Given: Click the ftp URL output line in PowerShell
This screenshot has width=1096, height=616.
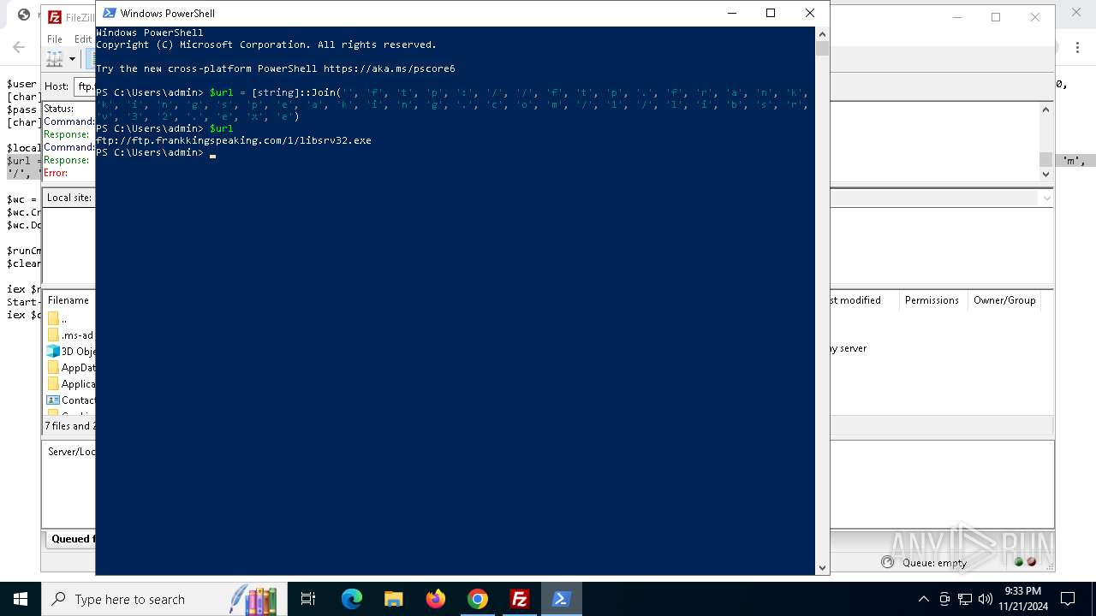Looking at the screenshot, I should pyautogui.click(x=234, y=140).
